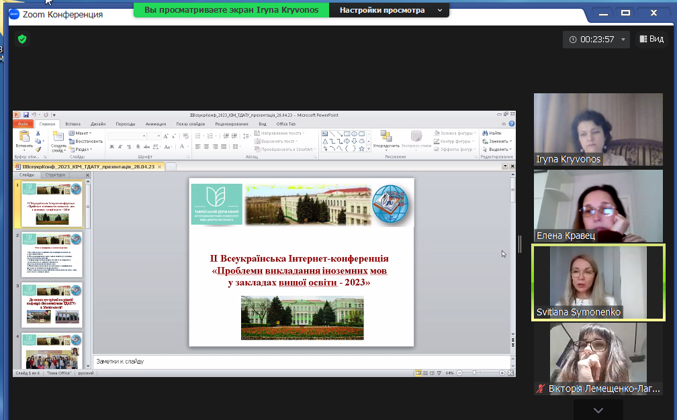Click the Zoom encryption shield icon
This screenshot has width=677, height=420.
(x=22, y=40)
